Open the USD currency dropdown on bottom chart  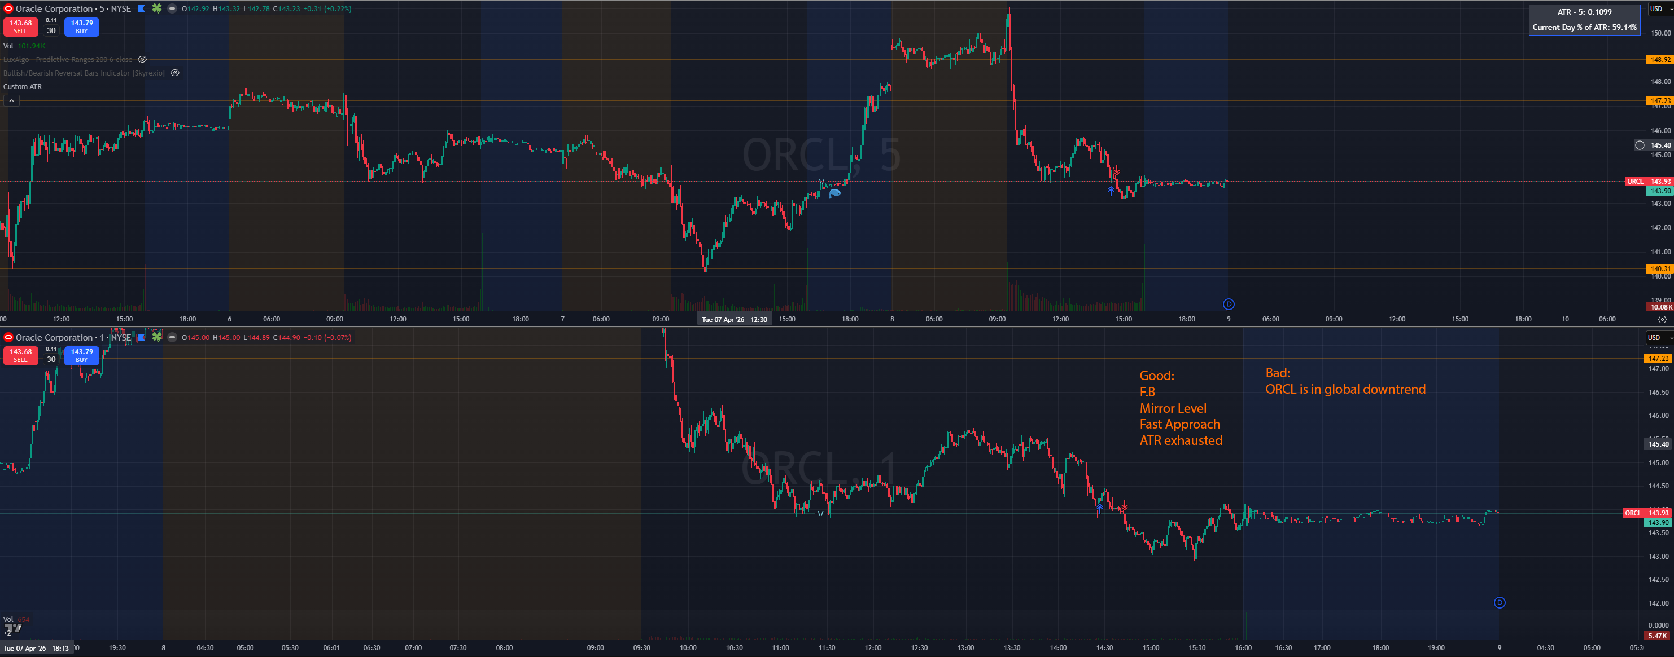click(x=1658, y=338)
